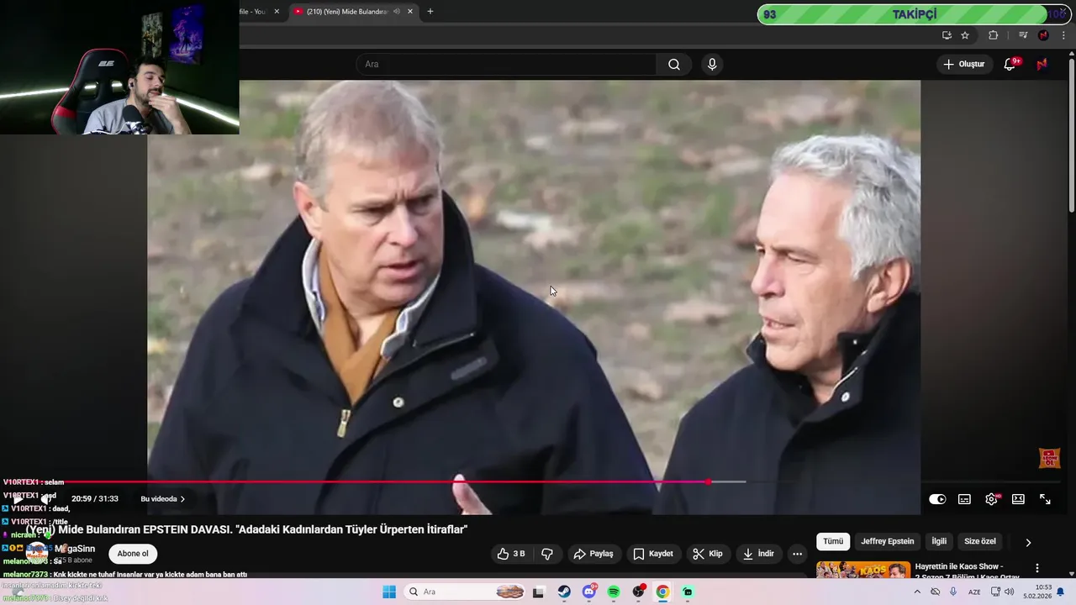Open more actions three-dot menu under video
The height and width of the screenshot is (605, 1076).
(x=797, y=554)
